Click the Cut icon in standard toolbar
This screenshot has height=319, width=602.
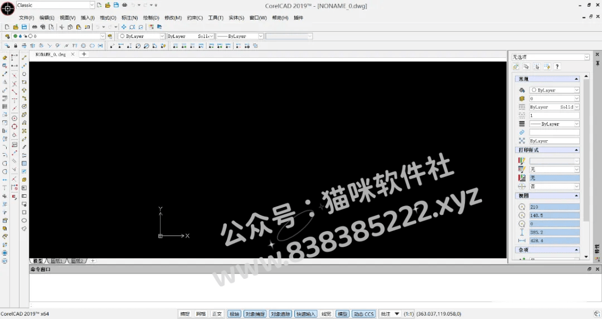pyautogui.click(x=61, y=27)
